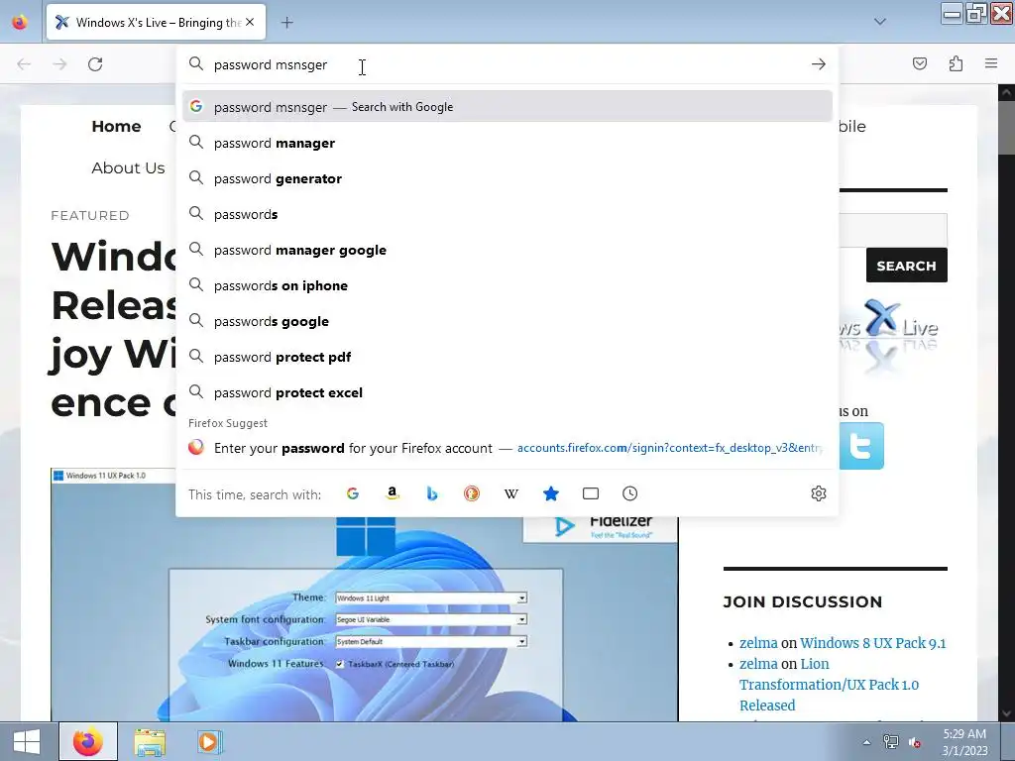Search in history clock icon
This screenshot has height=761, width=1015.
(x=629, y=493)
